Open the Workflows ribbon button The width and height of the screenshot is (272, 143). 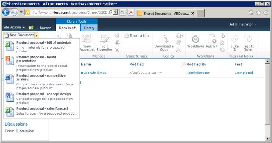pyautogui.click(x=196, y=41)
